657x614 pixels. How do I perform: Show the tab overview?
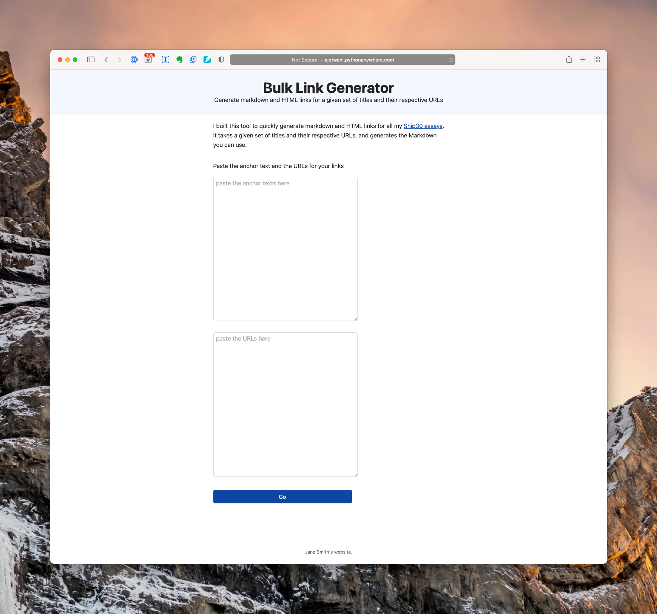click(x=597, y=60)
